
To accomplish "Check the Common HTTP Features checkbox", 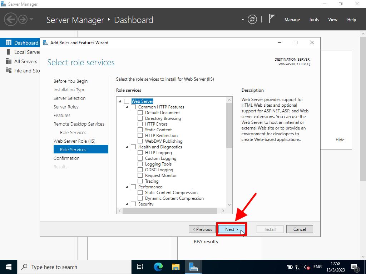I will click(x=133, y=107).
